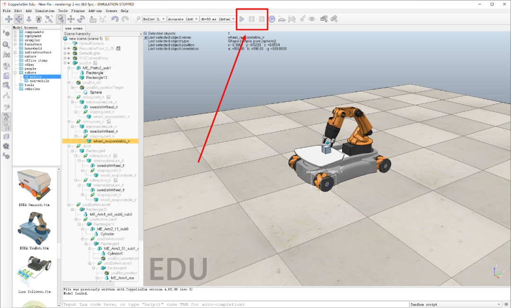Click the magnifier icon in left sidebar
The image size is (511, 308).
point(6,44)
